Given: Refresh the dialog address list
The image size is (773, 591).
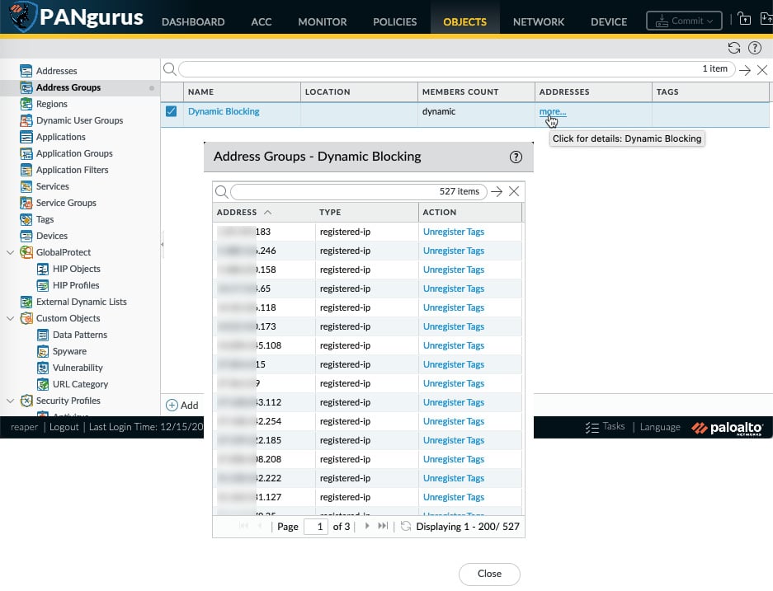Looking at the screenshot, I should click(x=406, y=527).
